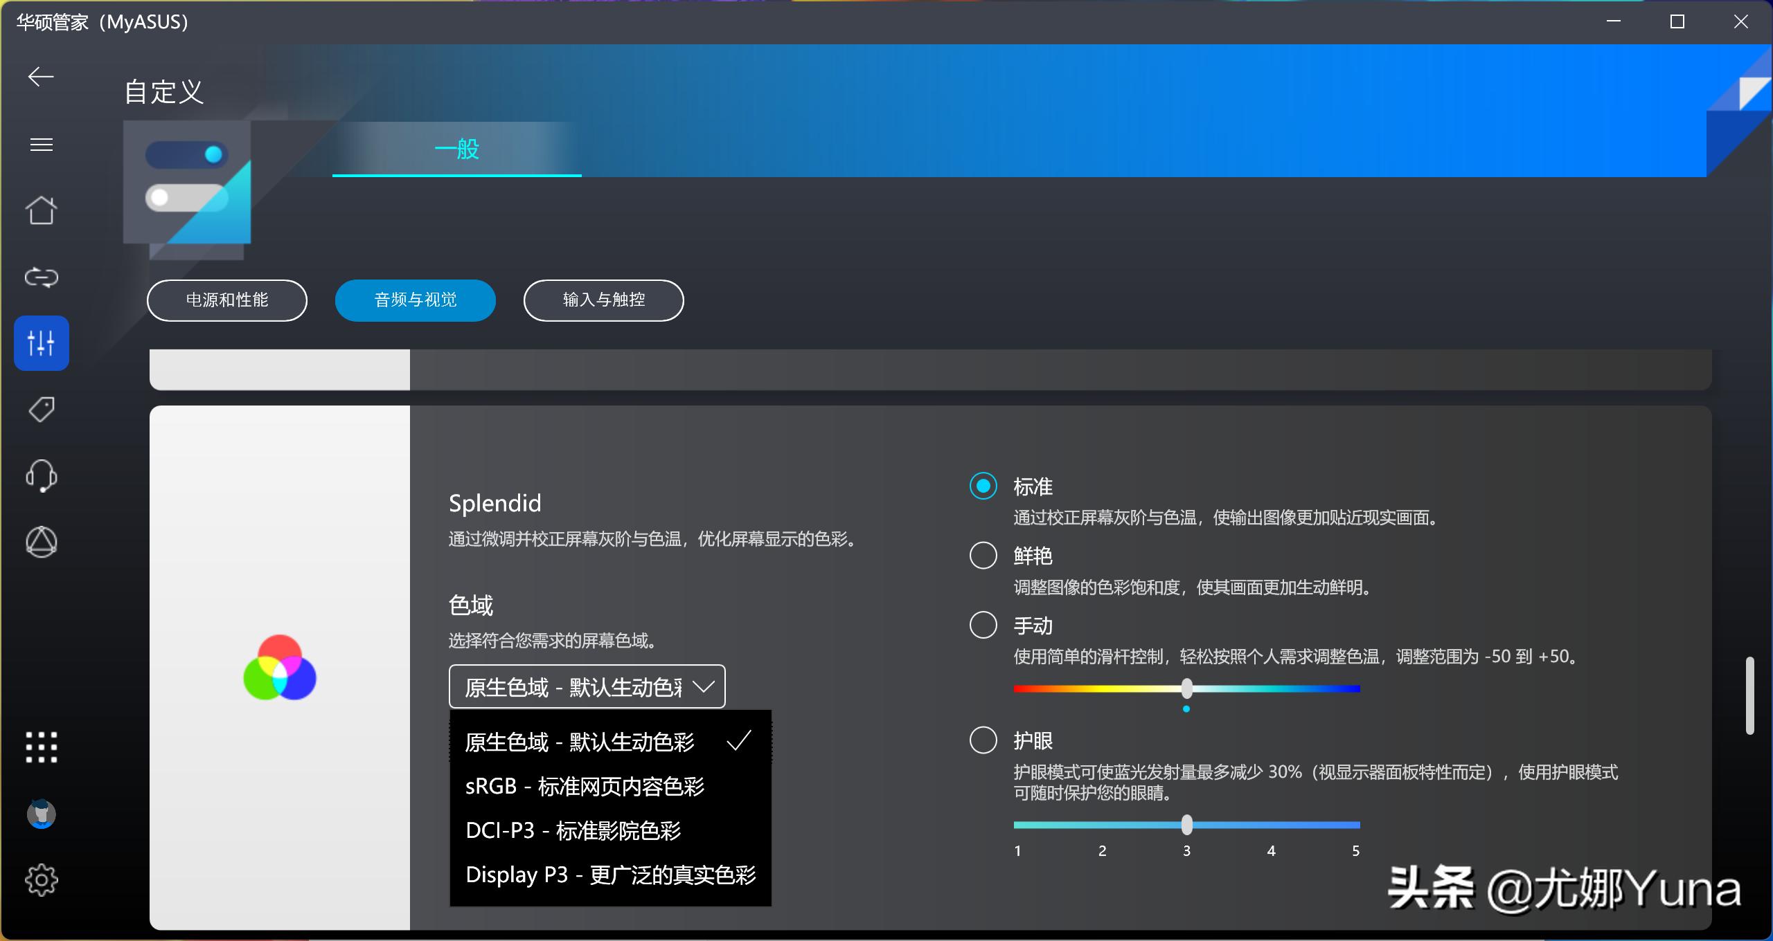The width and height of the screenshot is (1773, 941).
Task: Open the Home page from the sidebar
Action: click(41, 210)
